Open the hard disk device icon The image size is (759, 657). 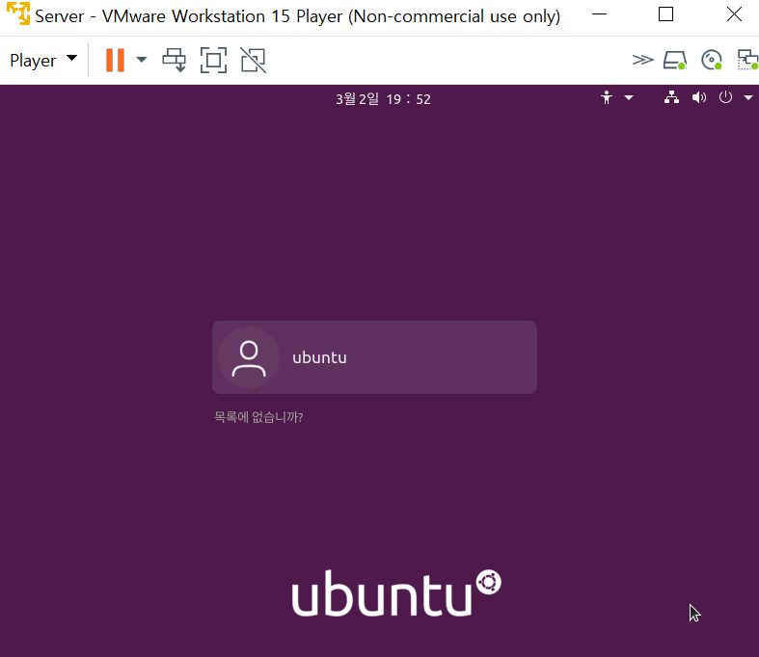[x=675, y=61]
